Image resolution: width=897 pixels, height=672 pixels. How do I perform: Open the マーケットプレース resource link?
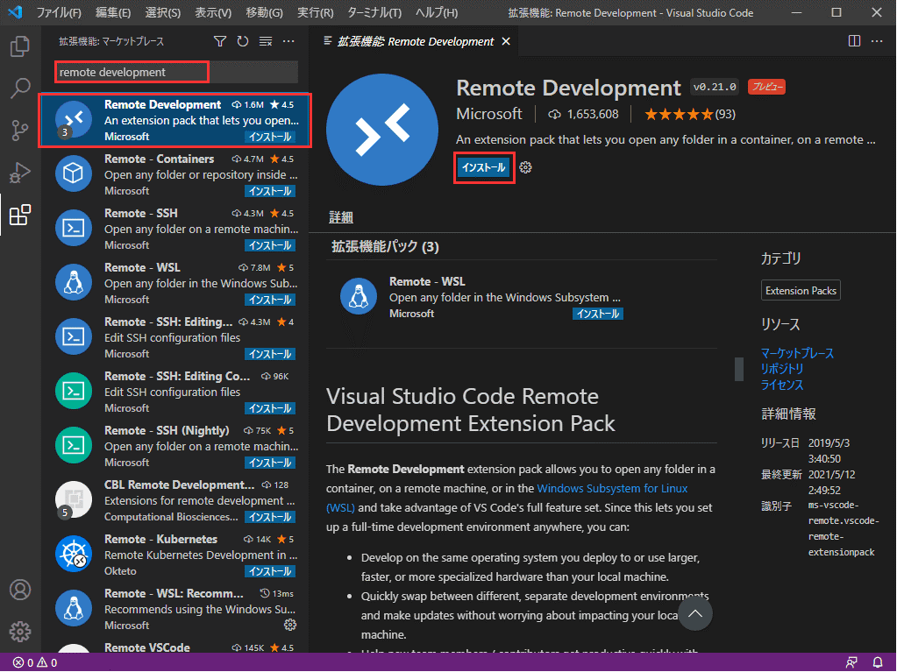click(x=797, y=353)
